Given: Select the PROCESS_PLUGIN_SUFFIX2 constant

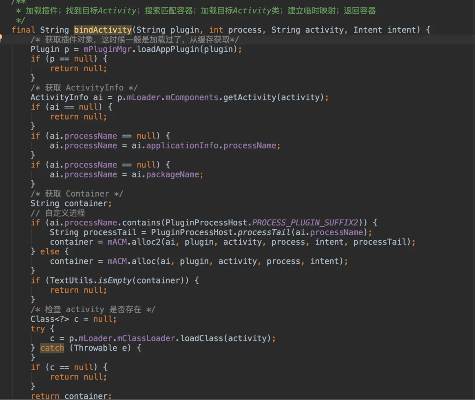Looking at the screenshot, I should (305, 223).
